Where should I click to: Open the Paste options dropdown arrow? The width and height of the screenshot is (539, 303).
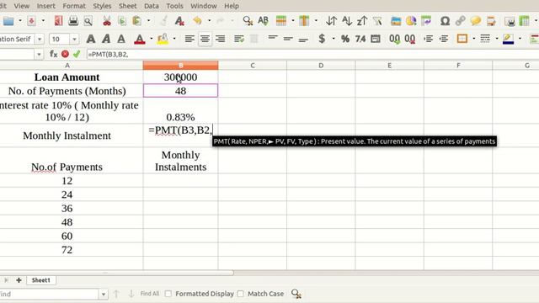pos(148,20)
